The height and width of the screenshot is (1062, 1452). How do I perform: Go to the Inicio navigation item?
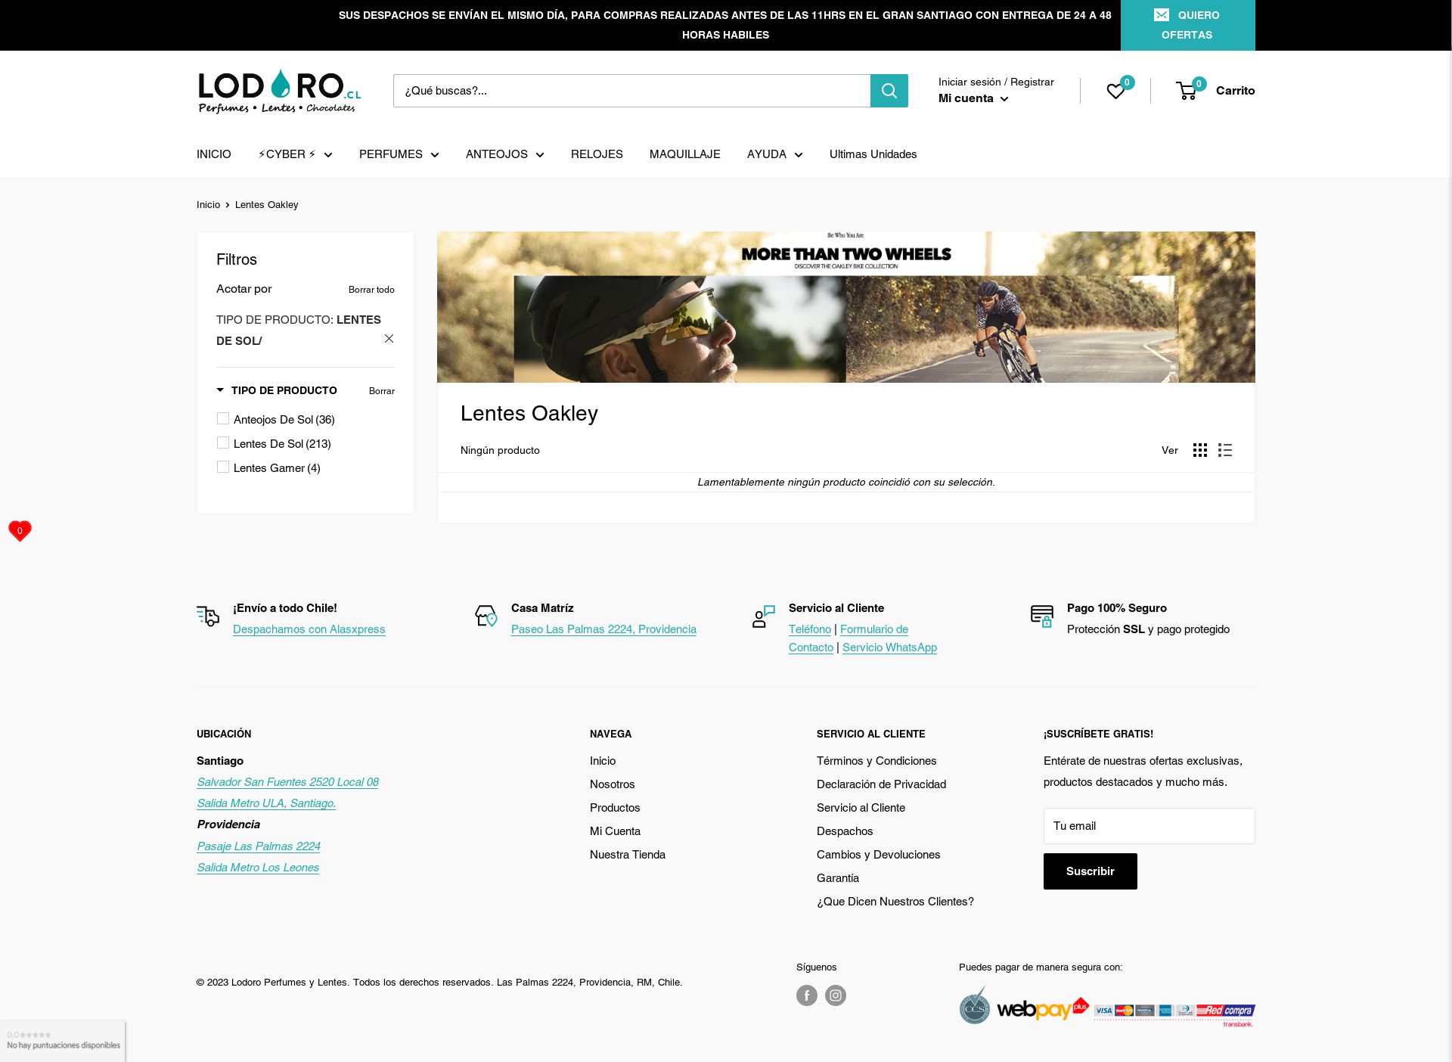(x=214, y=154)
